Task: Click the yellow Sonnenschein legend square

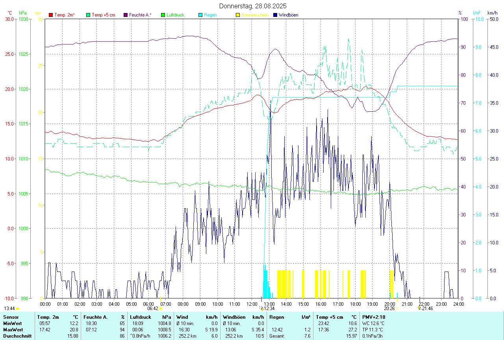Action: pos(238,15)
